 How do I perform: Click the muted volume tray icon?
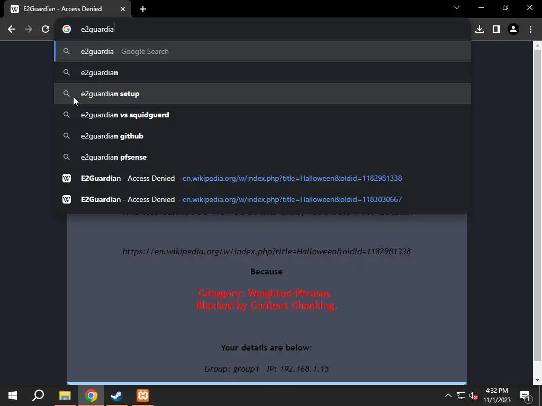[473, 395]
